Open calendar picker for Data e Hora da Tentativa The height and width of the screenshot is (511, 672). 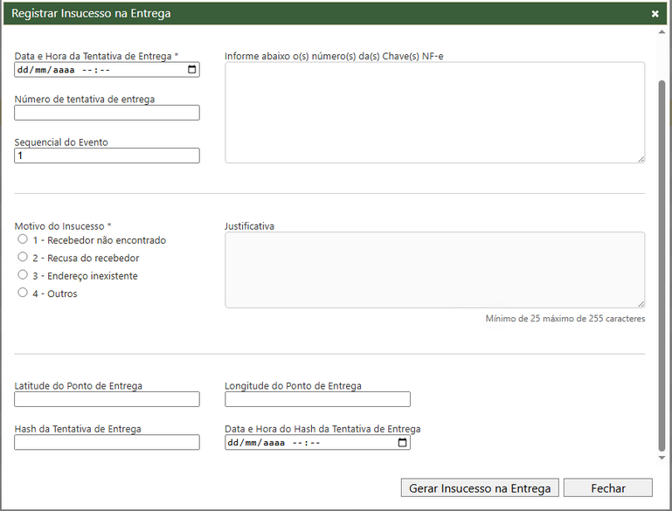pyautogui.click(x=192, y=70)
